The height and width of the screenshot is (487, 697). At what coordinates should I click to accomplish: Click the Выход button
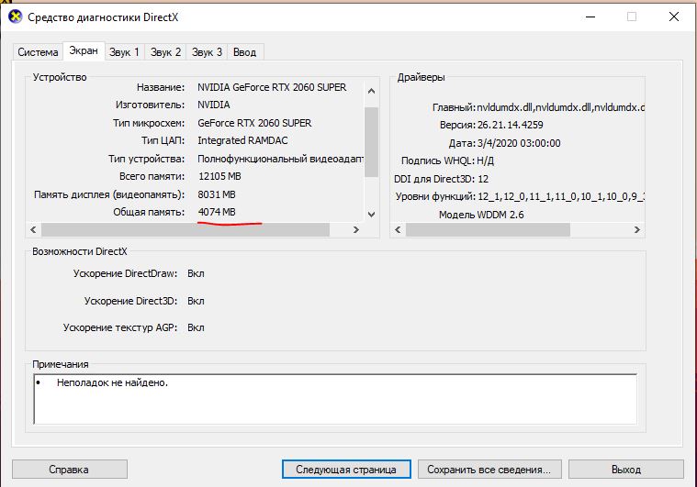626,470
